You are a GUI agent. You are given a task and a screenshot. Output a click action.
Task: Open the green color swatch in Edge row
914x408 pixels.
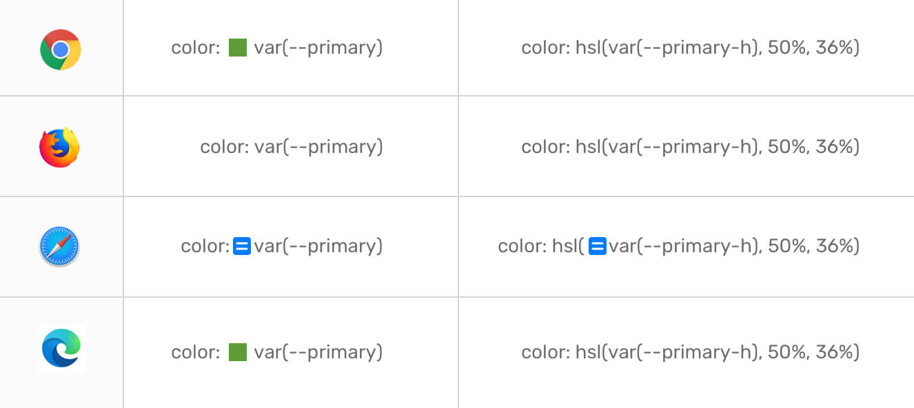pyautogui.click(x=238, y=352)
